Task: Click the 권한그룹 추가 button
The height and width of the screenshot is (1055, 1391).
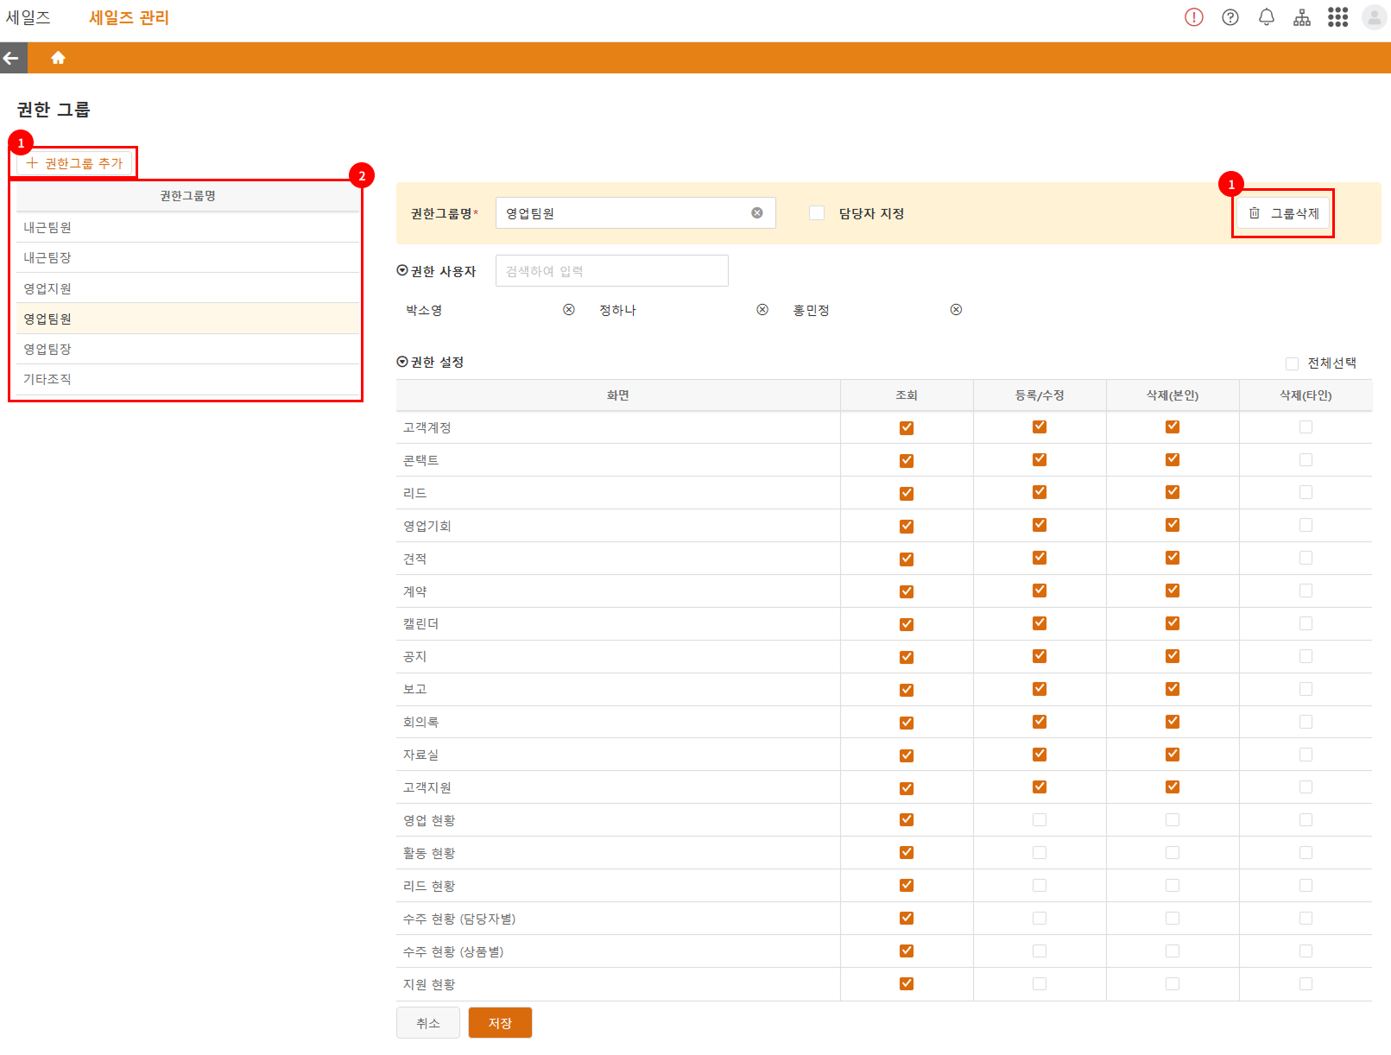Action: (x=75, y=163)
